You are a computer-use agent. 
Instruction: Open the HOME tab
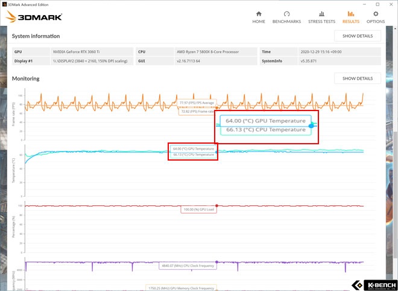pyautogui.click(x=259, y=18)
